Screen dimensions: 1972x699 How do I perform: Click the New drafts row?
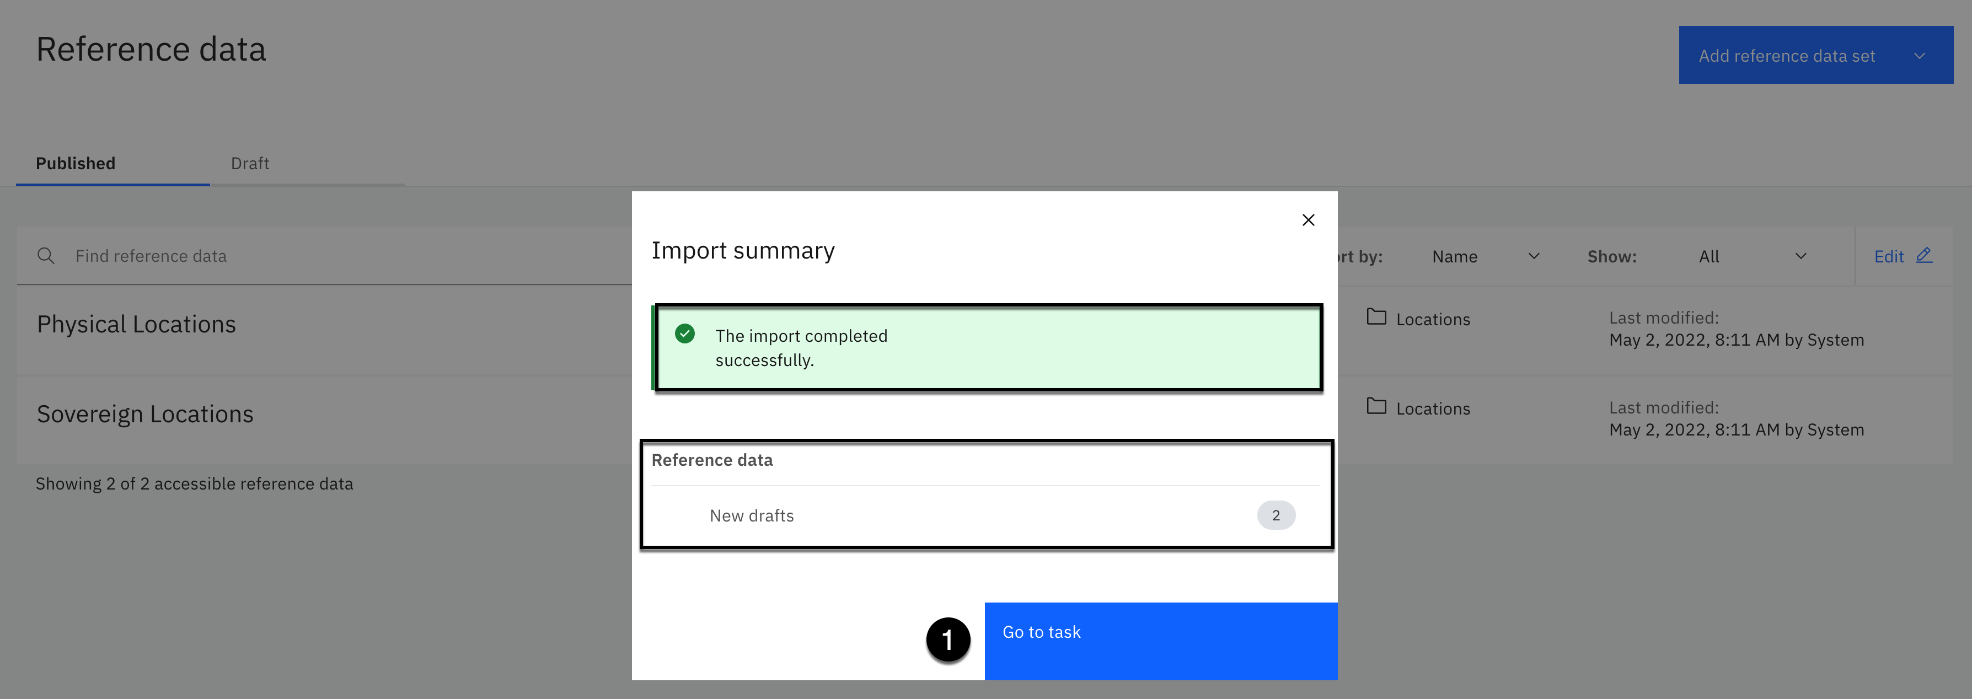point(751,515)
